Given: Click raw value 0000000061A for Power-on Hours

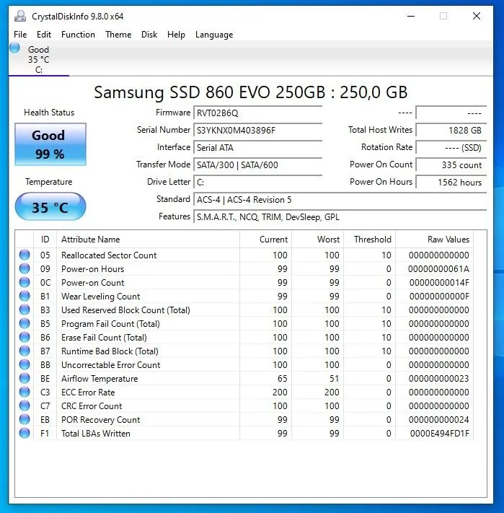Looking at the screenshot, I should click(438, 269).
